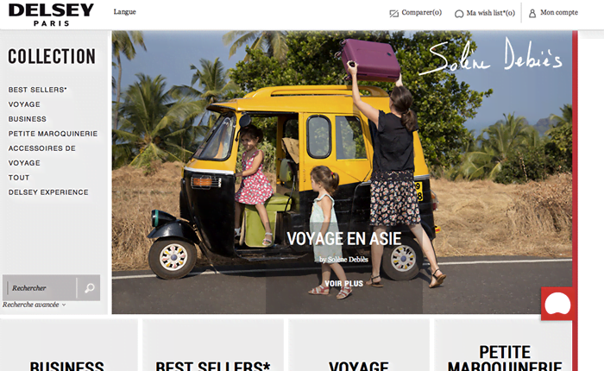Click the Voir Plus link on banner
Screen dimensions: 604x371
point(343,284)
